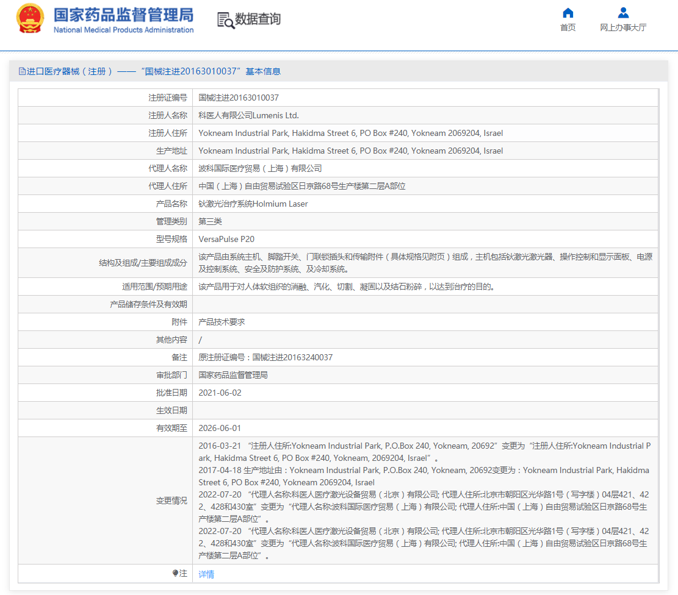Click the bullet icon beside 注
Viewport: 678px width, 595px height.
pyautogui.click(x=175, y=574)
